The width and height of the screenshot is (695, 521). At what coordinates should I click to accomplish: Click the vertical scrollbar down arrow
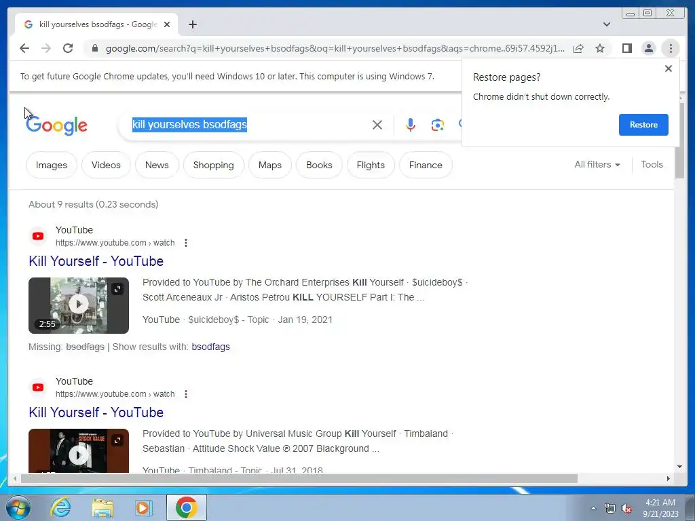click(x=680, y=467)
